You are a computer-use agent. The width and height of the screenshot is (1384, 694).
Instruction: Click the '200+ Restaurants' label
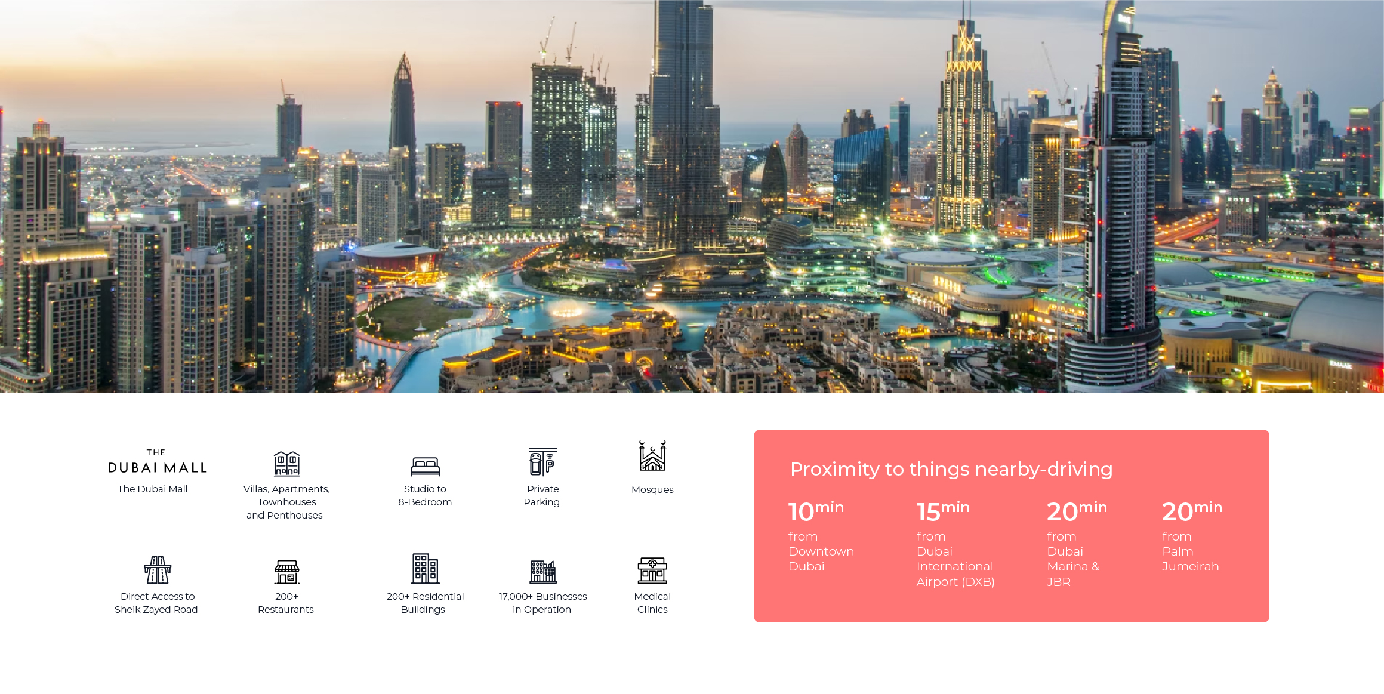tap(286, 603)
